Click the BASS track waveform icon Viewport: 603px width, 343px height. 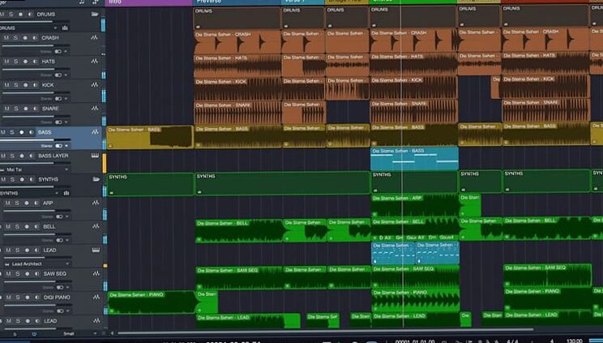point(95,132)
